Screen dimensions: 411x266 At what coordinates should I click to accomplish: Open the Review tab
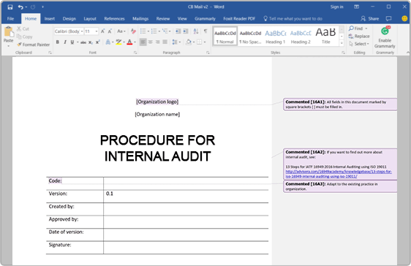point(163,18)
